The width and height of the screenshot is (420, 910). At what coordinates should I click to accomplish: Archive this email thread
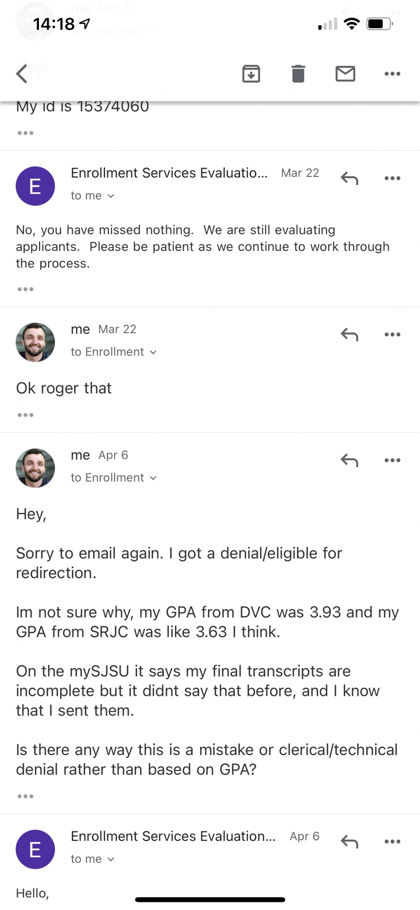(x=251, y=74)
